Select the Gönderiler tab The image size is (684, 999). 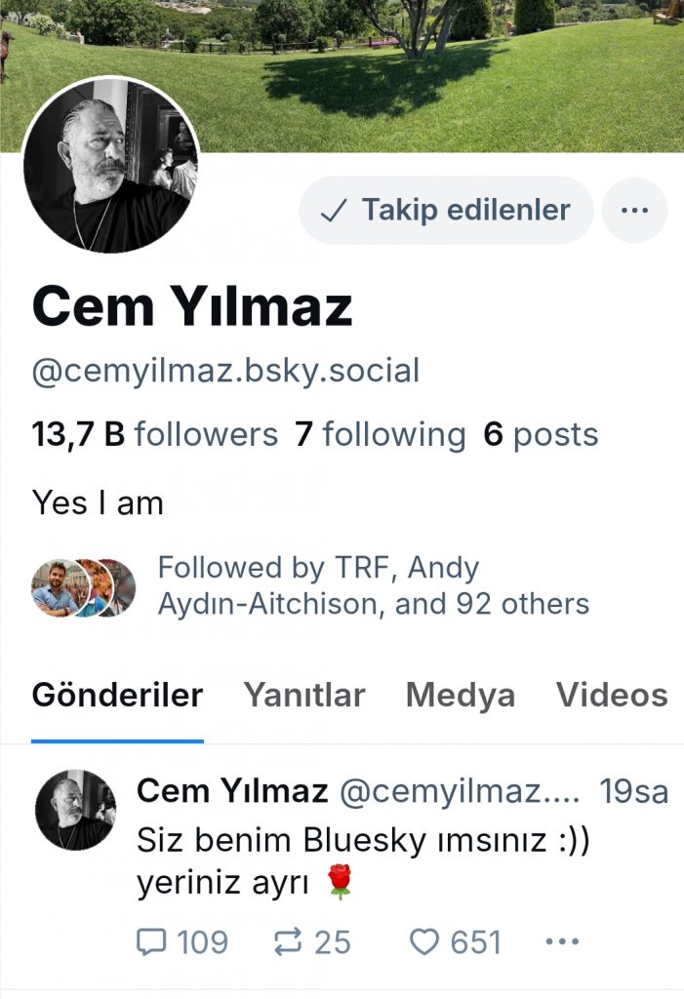coord(117,695)
